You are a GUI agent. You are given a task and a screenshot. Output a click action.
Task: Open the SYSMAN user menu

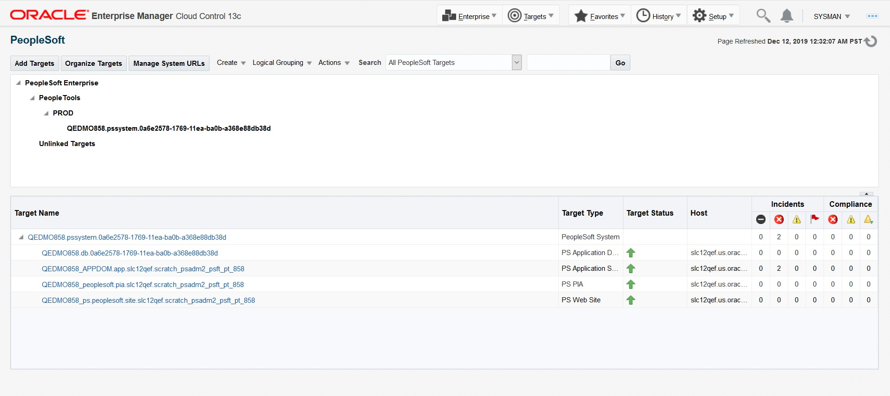[x=831, y=16]
